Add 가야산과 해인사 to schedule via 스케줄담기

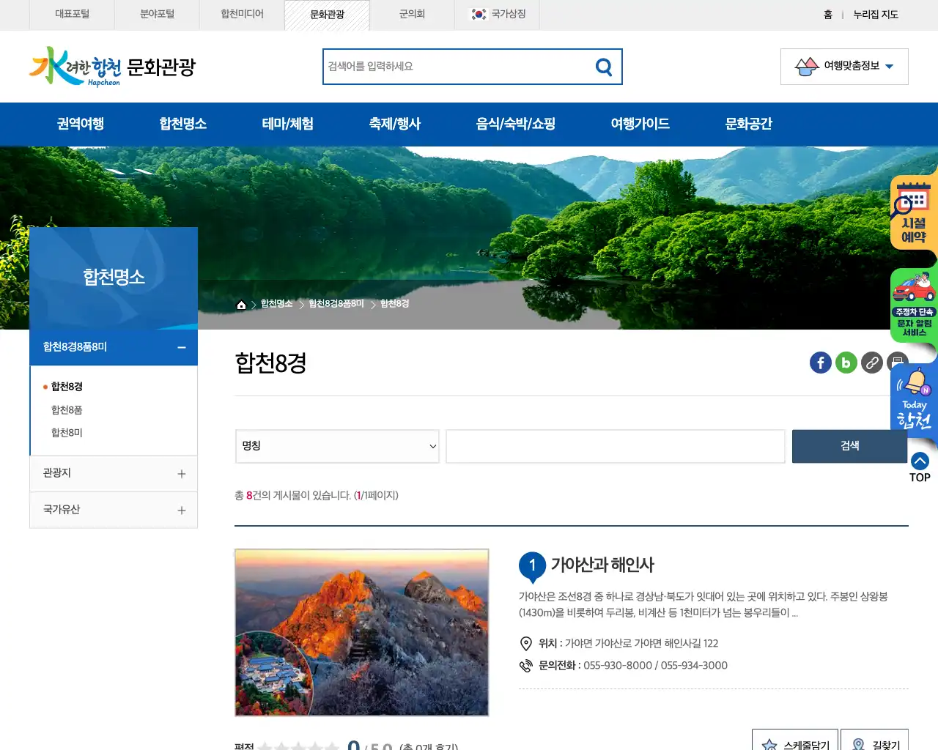[x=795, y=741]
